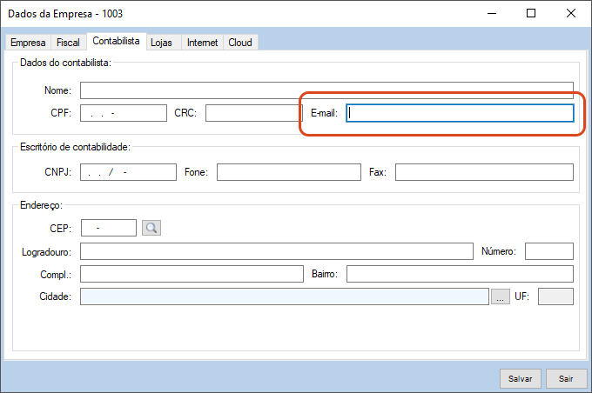Open the Fiscal tab
Screen dimensions: 592x393
click(68, 43)
